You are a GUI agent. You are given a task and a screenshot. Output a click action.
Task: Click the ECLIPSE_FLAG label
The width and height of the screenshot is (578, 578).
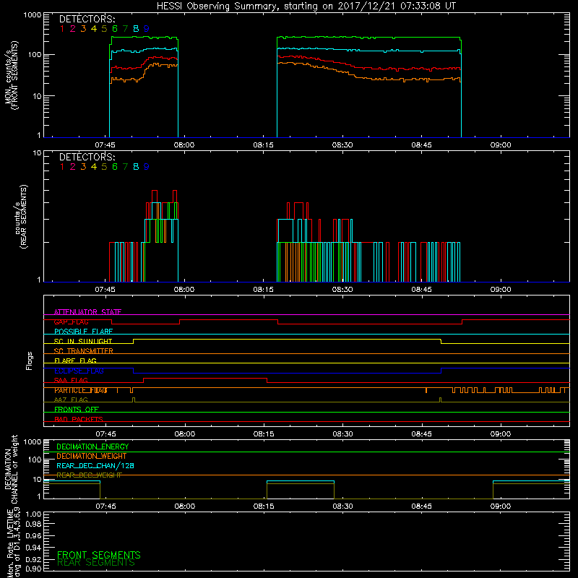tap(79, 371)
